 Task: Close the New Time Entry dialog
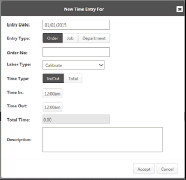(180, 9)
